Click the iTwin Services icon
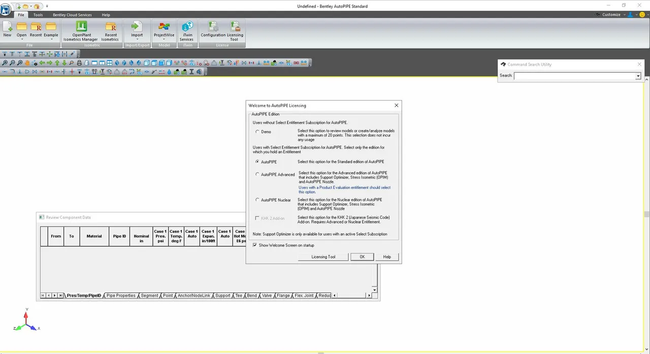This screenshot has width=650, height=354. [x=186, y=31]
